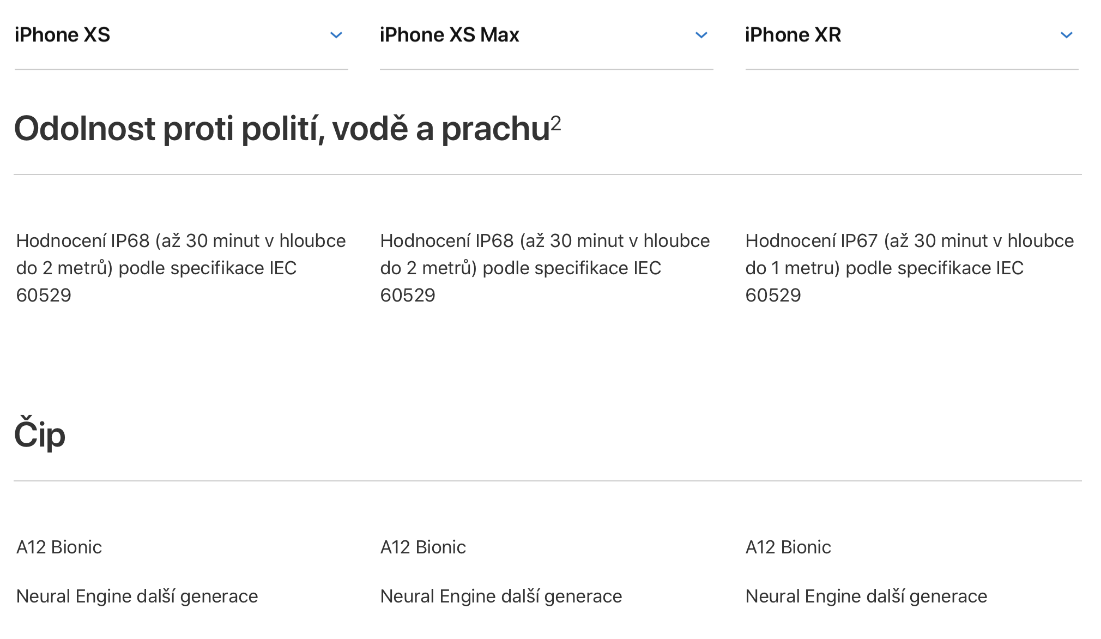Click the iPhone XR model title
Screen dimensions: 1101x639
coord(793,35)
